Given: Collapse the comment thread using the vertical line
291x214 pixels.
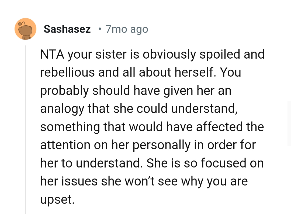Looking at the screenshot, I should click(x=26, y=129).
